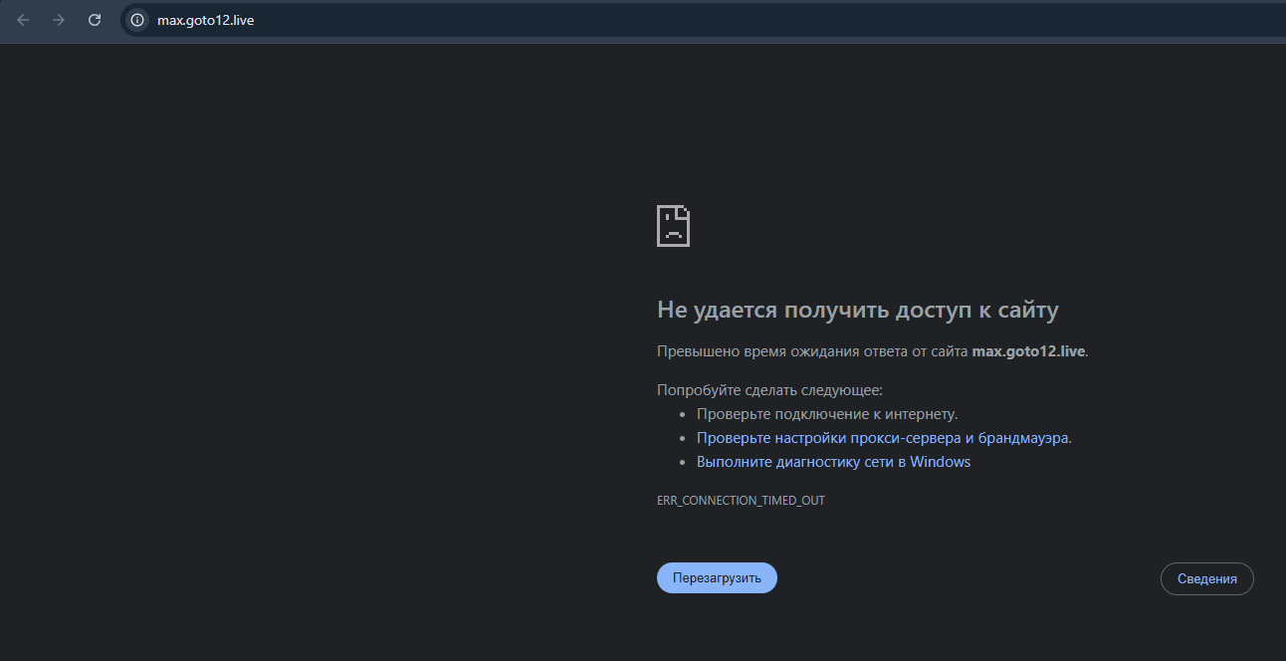Viewport: 1286px width, 661px height.
Task: Click the Попробуйте сделать следующее text
Action: click(769, 390)
